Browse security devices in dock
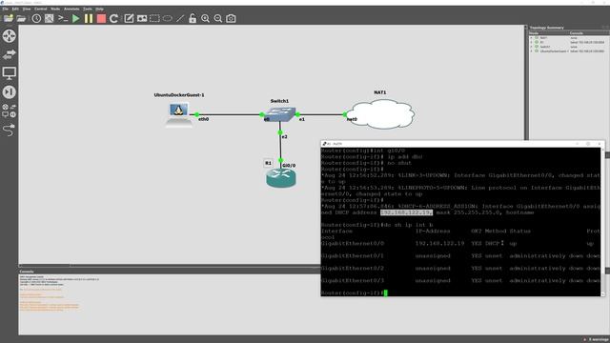 tap(9, 91)
